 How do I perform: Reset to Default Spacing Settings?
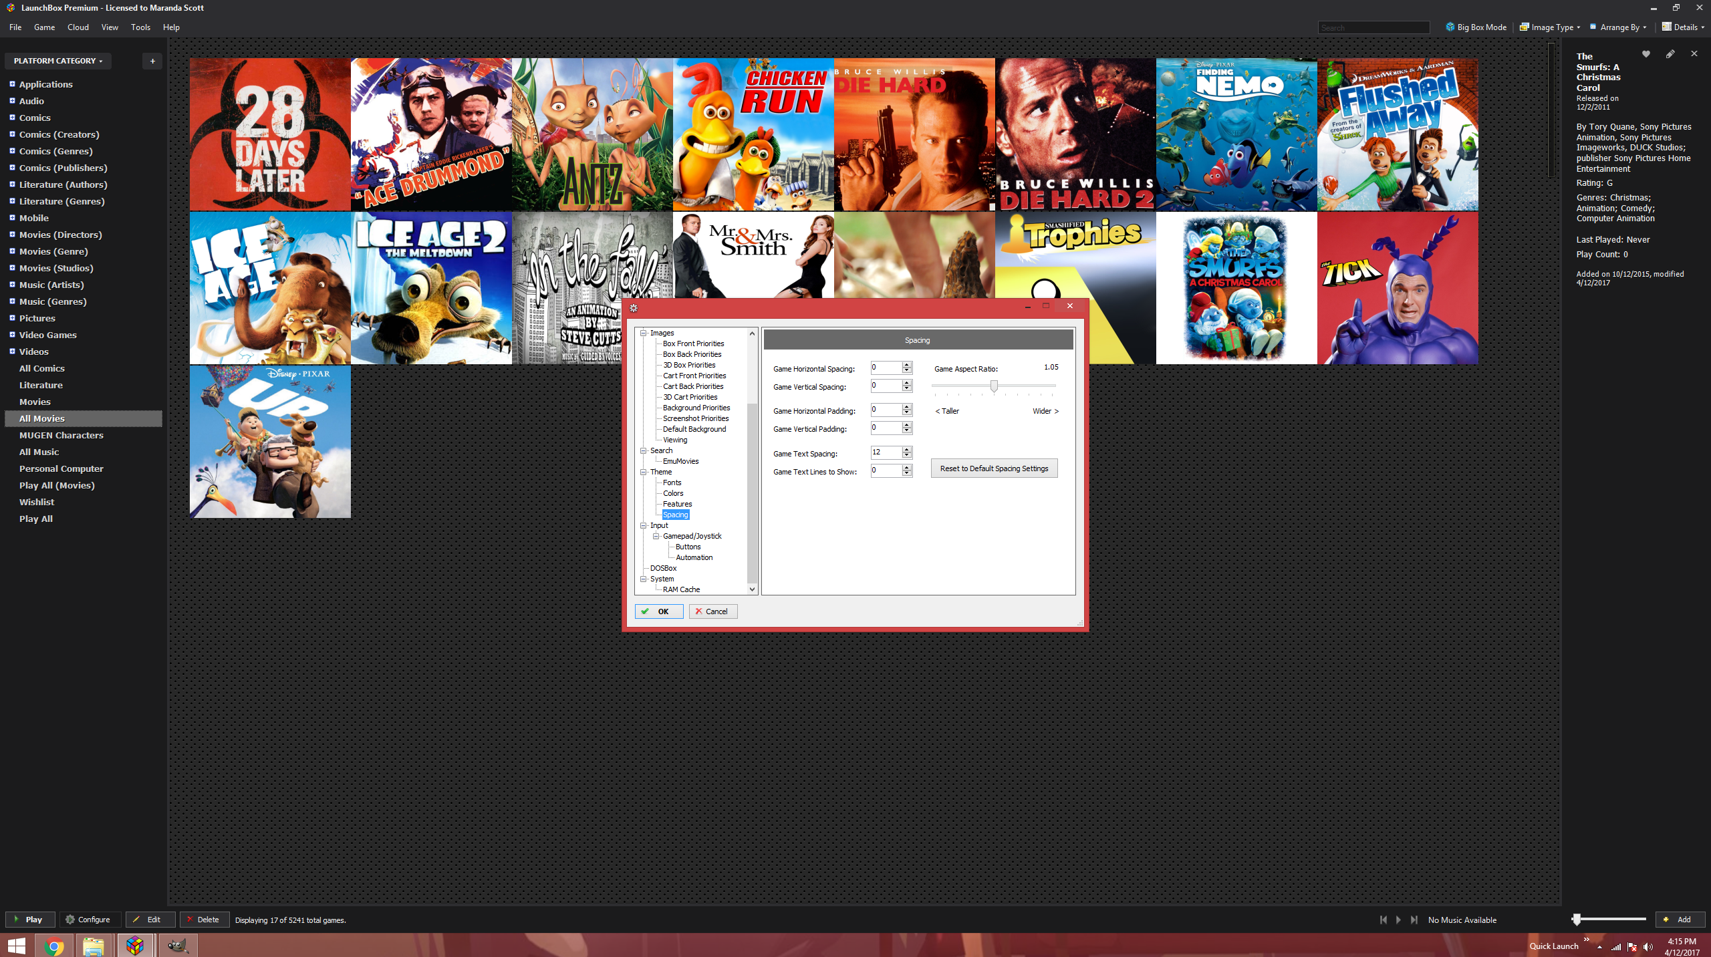pos(994,468)
